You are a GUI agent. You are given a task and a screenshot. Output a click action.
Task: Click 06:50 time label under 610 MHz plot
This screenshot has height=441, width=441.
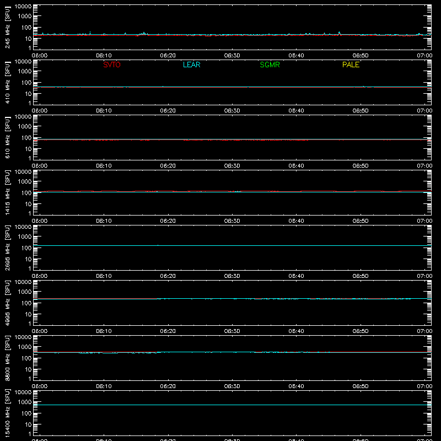[x=361, y=166]
